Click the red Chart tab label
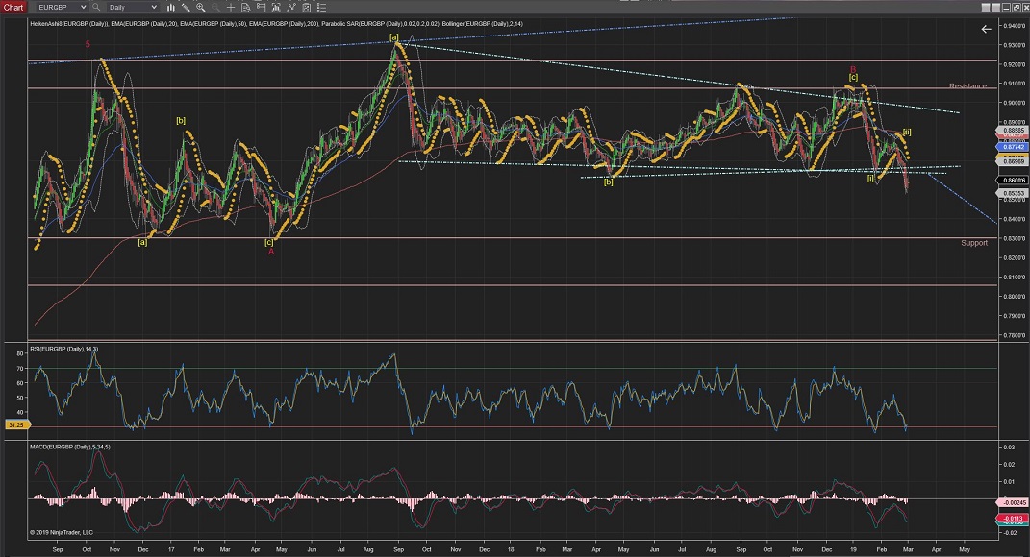This screenshot has width=1030, height=557. (x=13, y=8)
